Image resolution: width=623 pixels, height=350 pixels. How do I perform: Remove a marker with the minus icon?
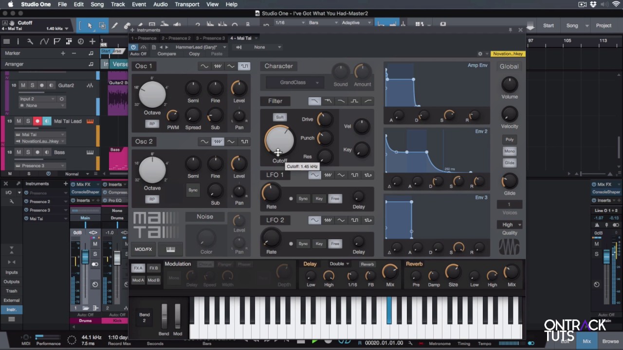pyautogui.click(x=74, y=53)
